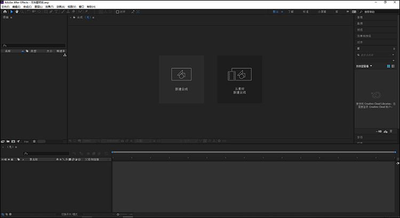Viewport: 400px width, 218px height.
Task: Click New Composition From Footage card
Action: point(239,79)
